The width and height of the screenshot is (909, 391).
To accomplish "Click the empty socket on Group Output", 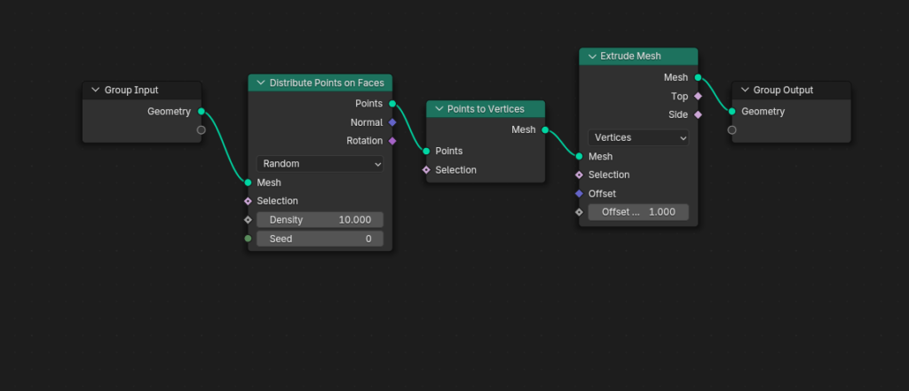I will click(731, 129).
